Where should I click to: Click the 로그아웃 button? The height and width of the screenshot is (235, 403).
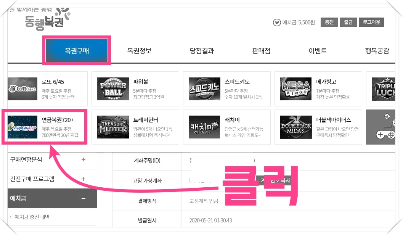click(371, 23)
